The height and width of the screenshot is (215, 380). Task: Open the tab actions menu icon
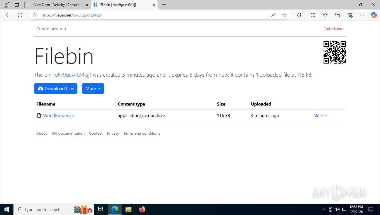[x=17, y=5]
